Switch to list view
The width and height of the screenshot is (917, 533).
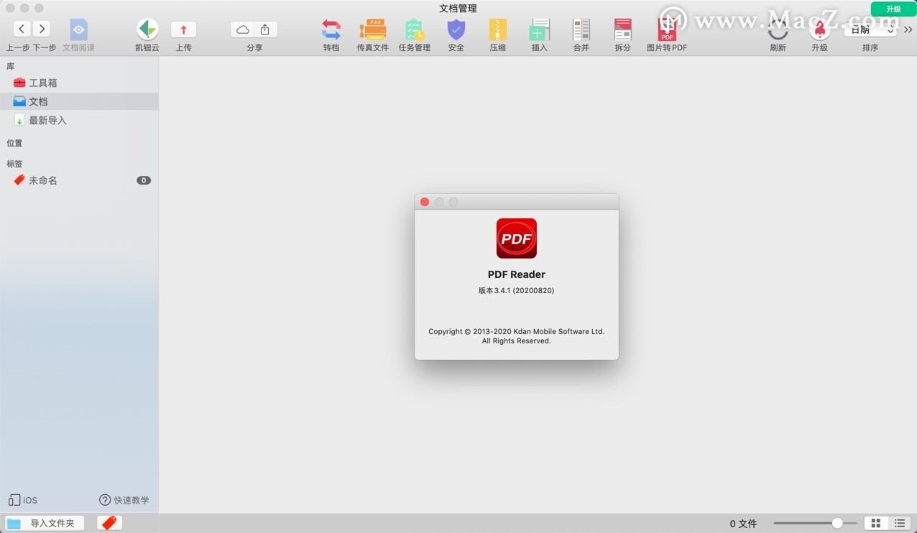coord(900,524)
